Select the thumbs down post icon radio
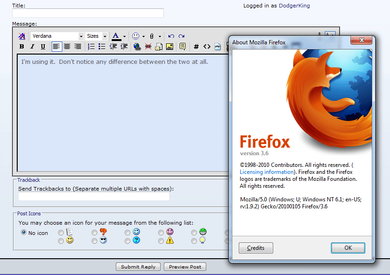 pos(94,233)
